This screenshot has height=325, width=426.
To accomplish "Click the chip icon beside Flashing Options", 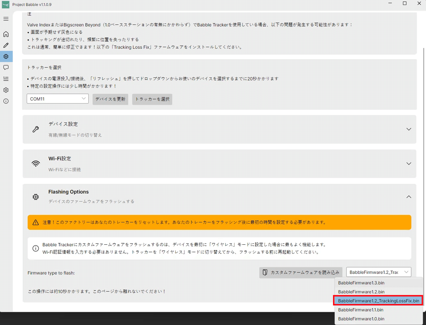I will click(x=35, y=197).
